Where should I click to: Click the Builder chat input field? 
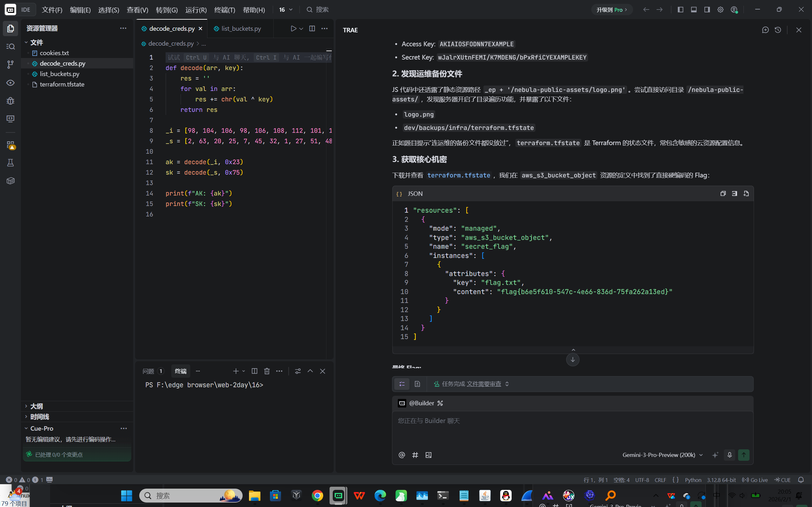pos(572,429)
